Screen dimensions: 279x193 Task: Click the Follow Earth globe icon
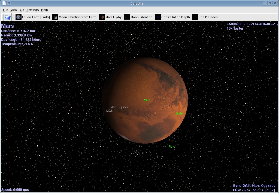click(19, 17)
